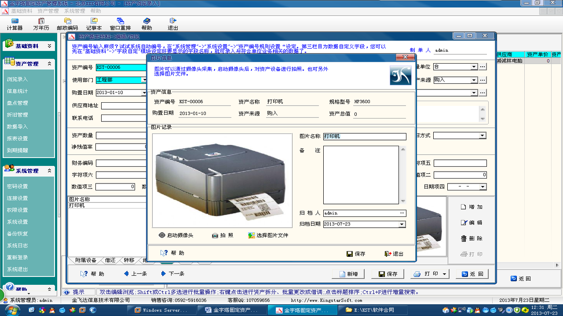Screen dimensions: 563x316
Task: Click the 启动摄像头 camera start icon
Action: (x=162, y=235)
